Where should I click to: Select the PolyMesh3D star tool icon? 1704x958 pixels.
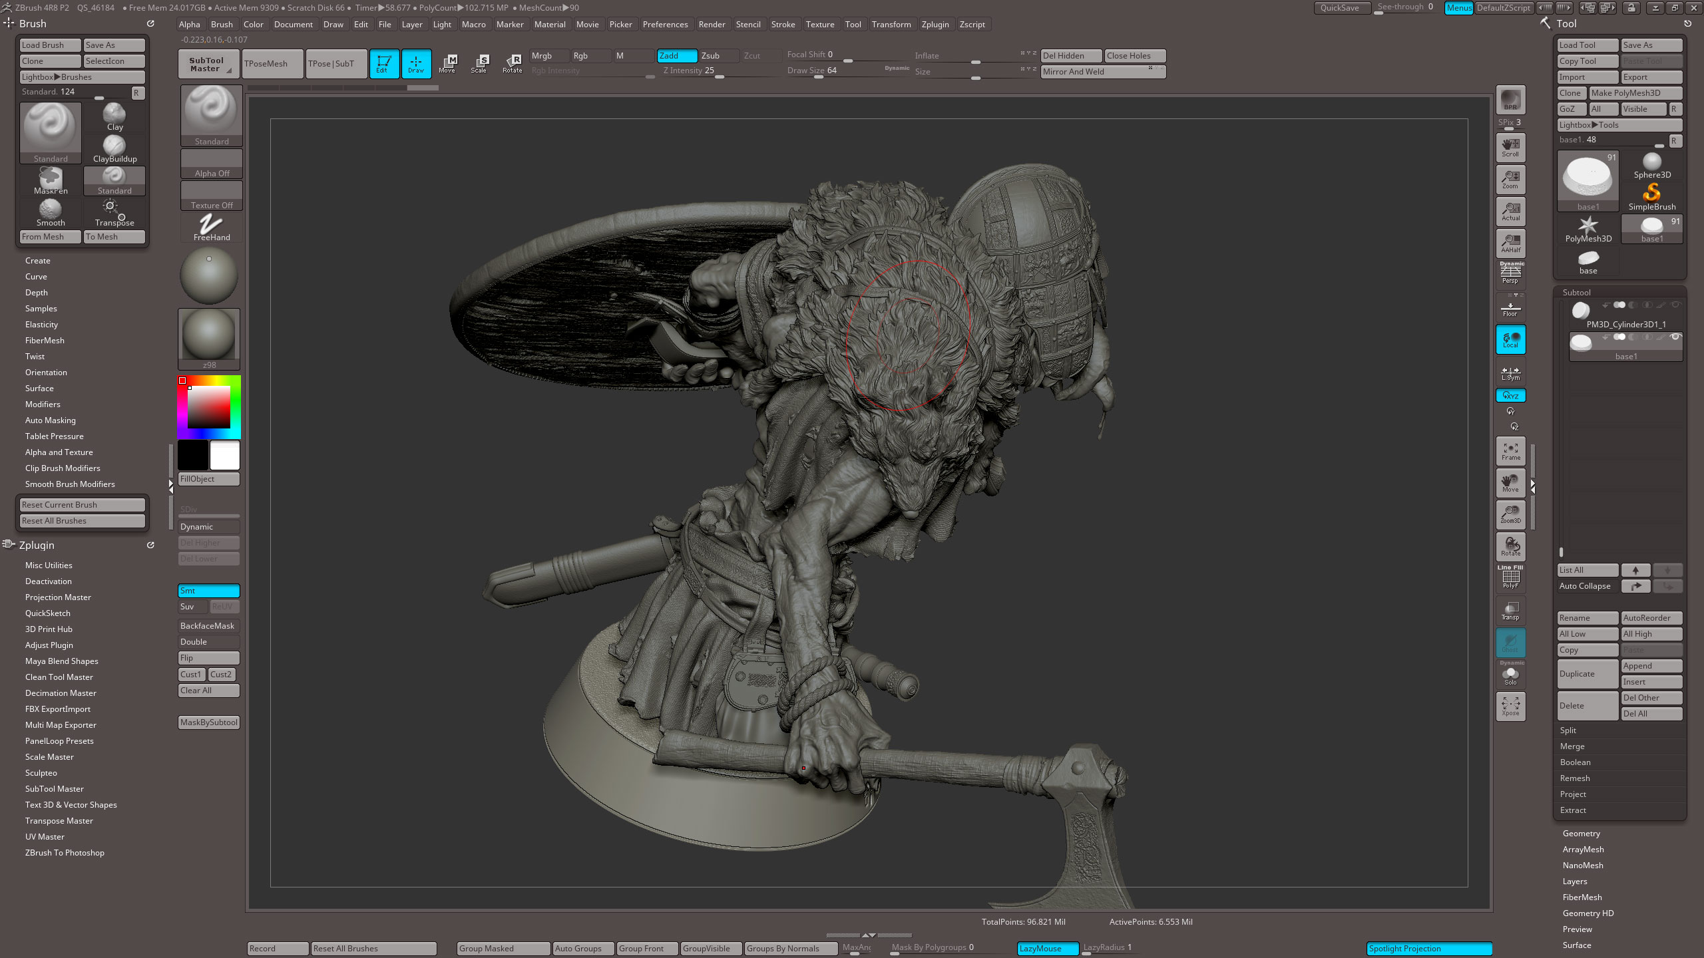(x=1588, y=229)
